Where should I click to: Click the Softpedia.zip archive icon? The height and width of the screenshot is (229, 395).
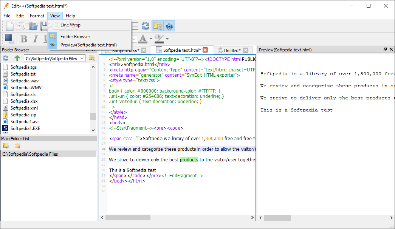[x=5, y=114]
